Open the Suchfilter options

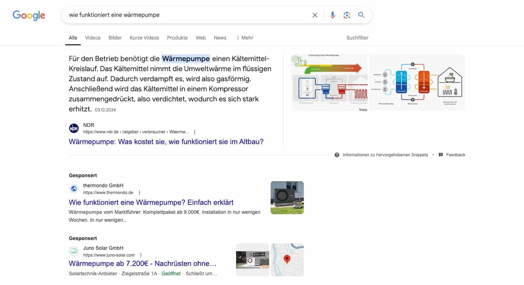tap(358, 38)
